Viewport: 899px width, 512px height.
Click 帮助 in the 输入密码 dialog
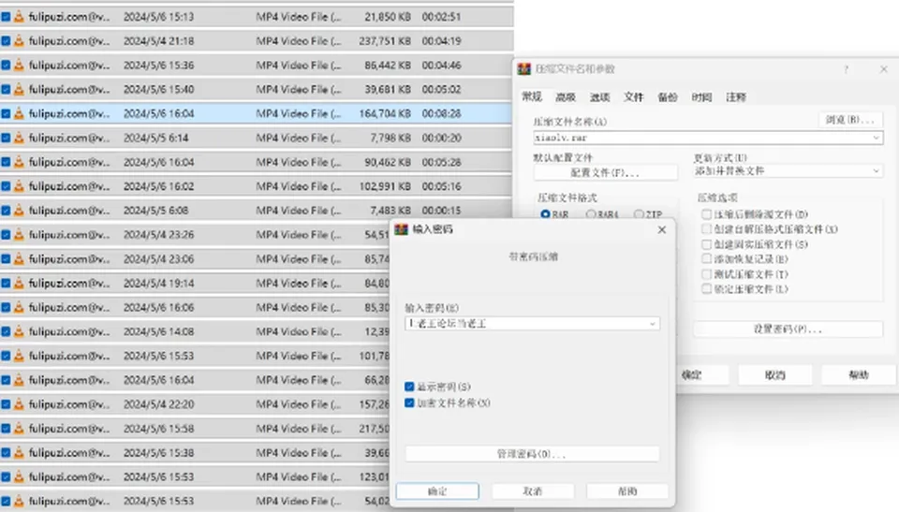coord(627,491)
